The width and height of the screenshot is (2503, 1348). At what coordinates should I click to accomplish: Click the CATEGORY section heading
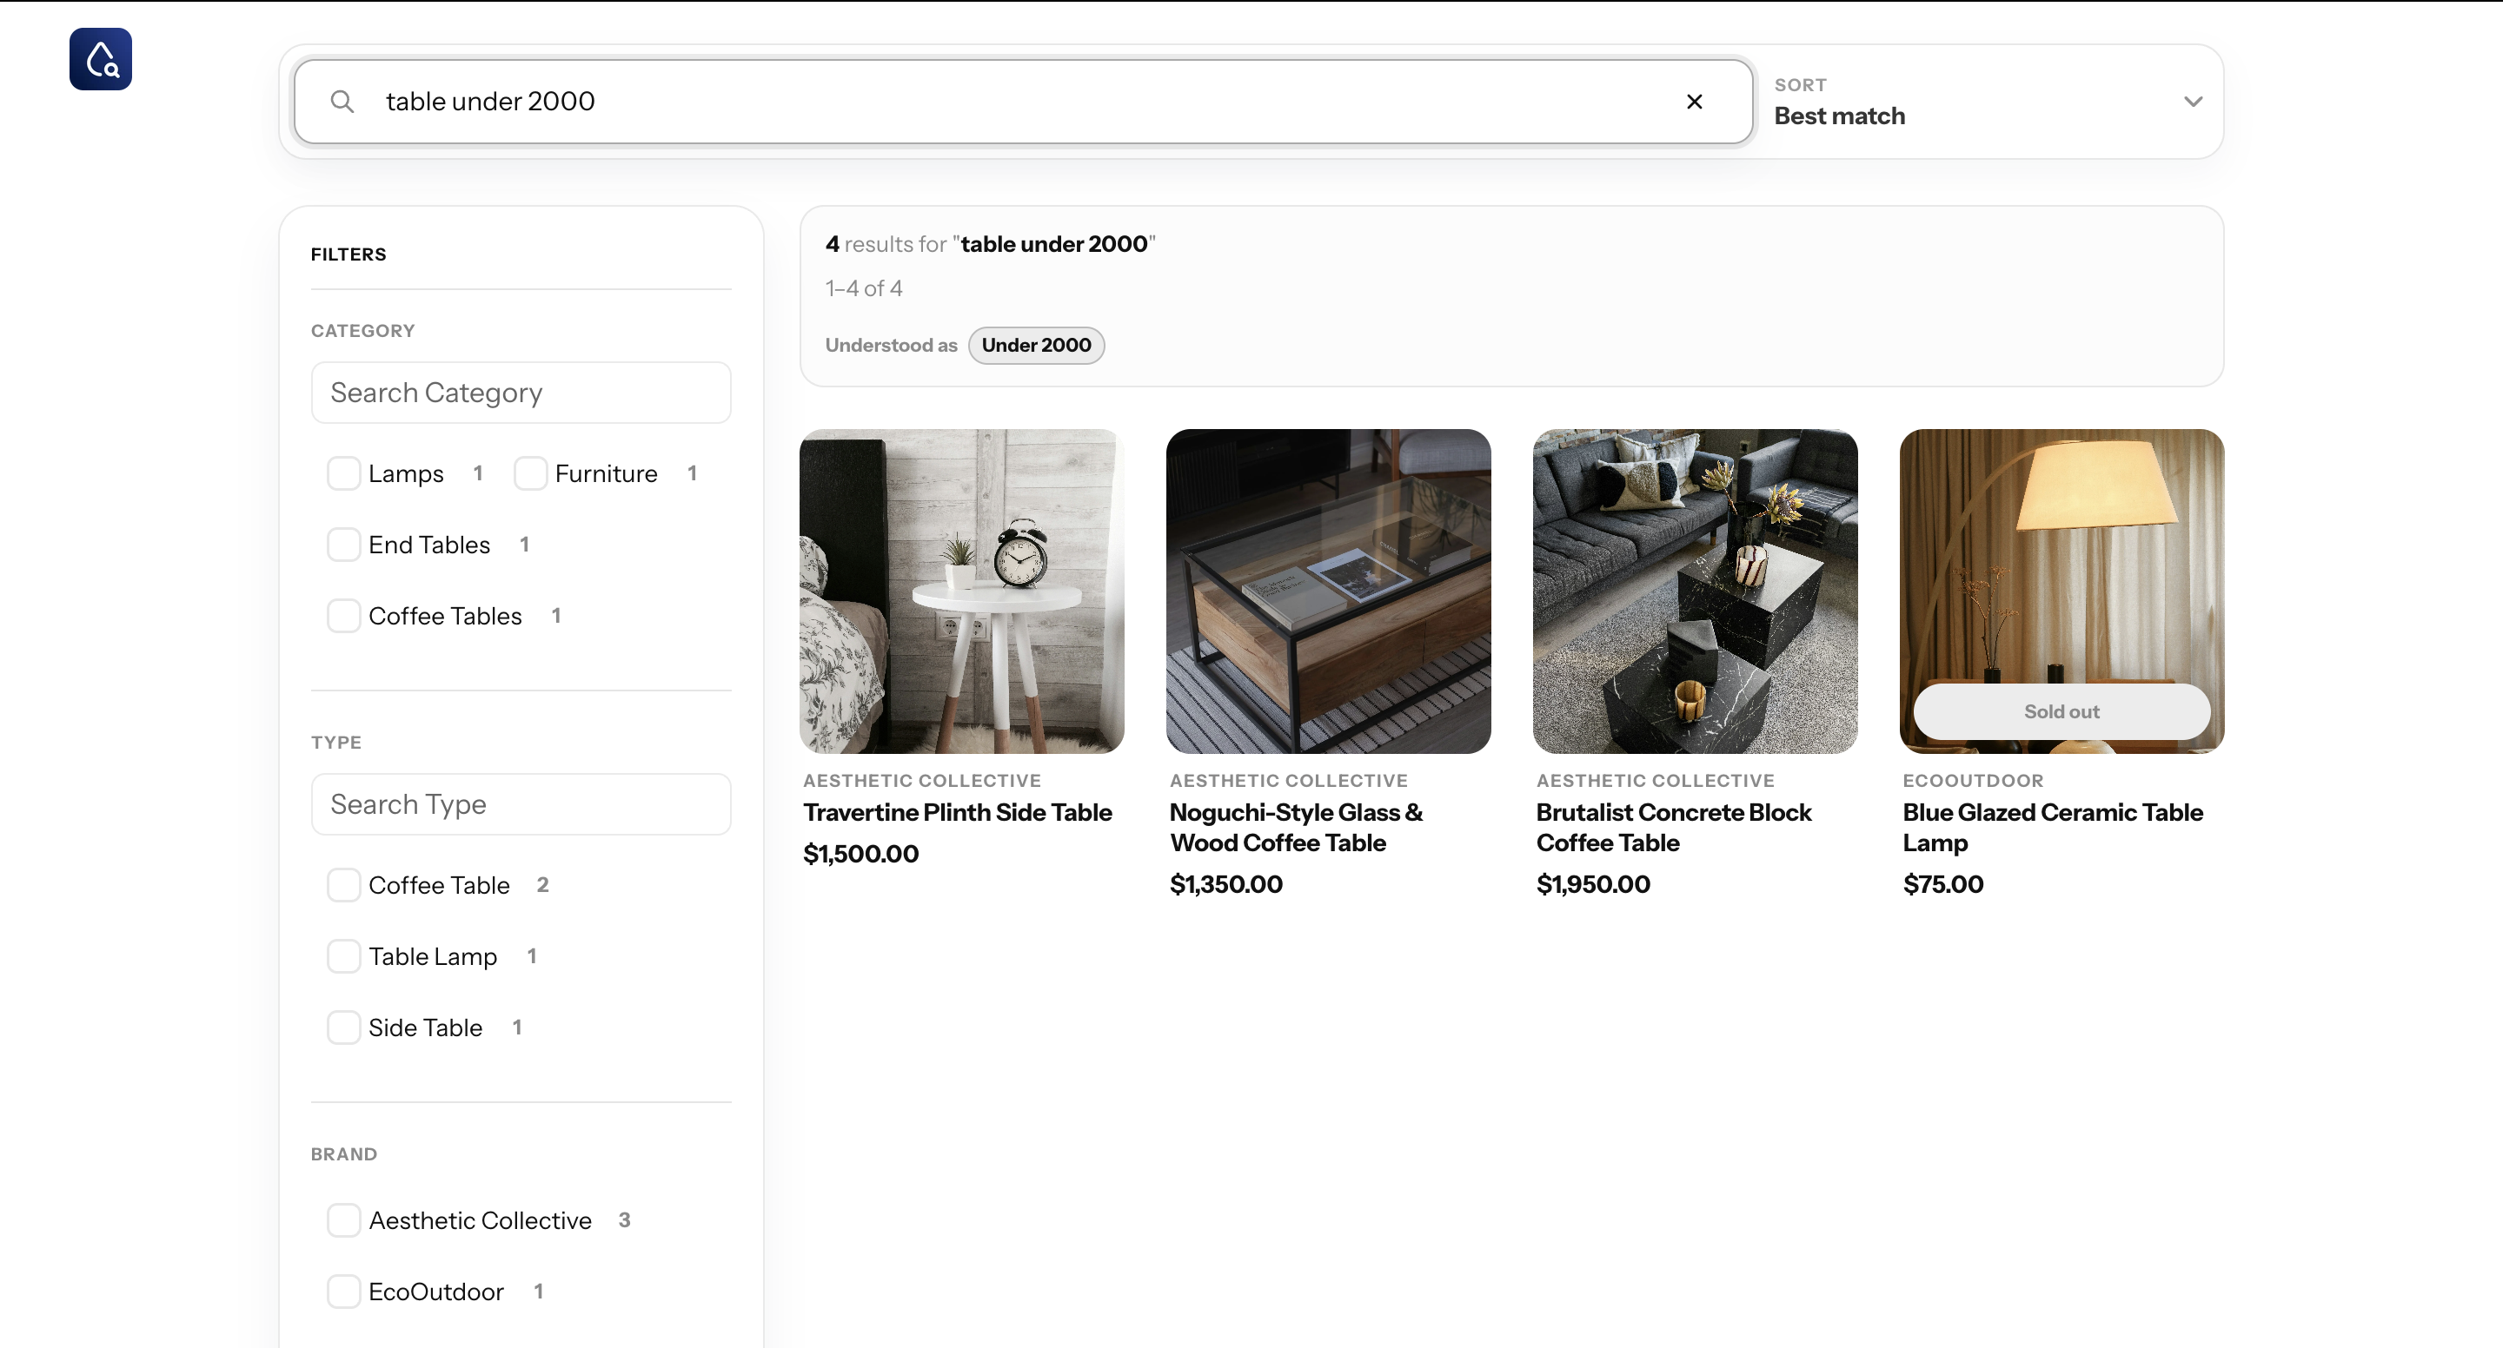(x=362, y=331)
